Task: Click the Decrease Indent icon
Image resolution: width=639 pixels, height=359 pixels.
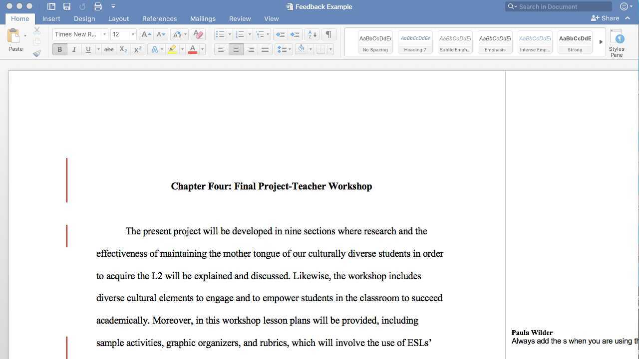Action: [281, 34]
